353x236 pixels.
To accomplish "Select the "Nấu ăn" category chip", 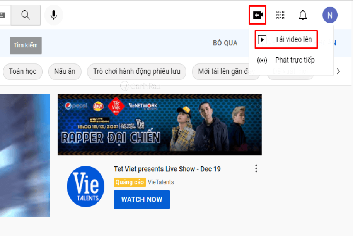I will 65,72.
